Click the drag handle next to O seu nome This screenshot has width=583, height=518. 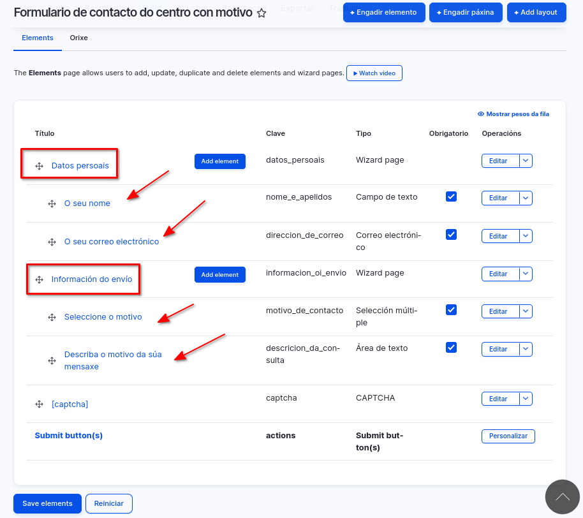click(52, 204)
